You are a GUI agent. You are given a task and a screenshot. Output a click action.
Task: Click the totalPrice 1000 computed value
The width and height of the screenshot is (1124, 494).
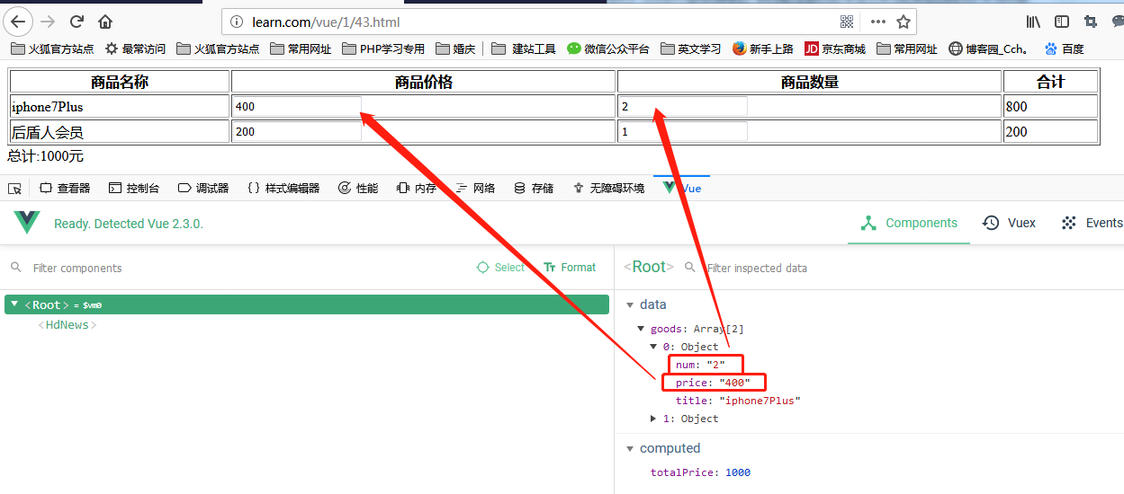click(738, 472)
